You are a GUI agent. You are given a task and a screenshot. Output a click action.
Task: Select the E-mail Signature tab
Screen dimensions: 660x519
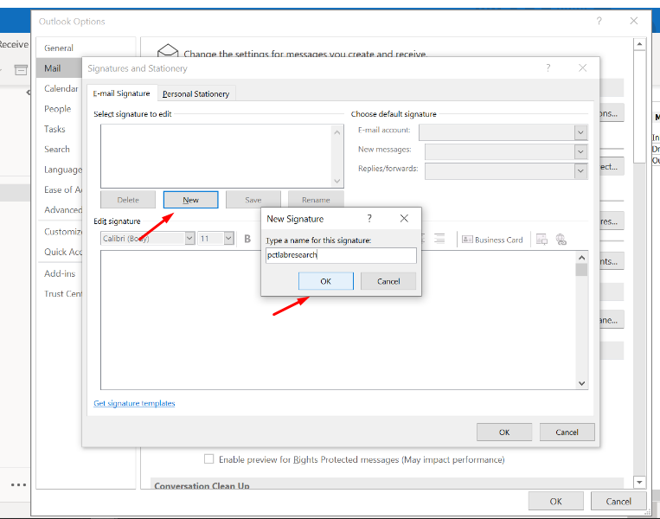[x=122, y=93]
